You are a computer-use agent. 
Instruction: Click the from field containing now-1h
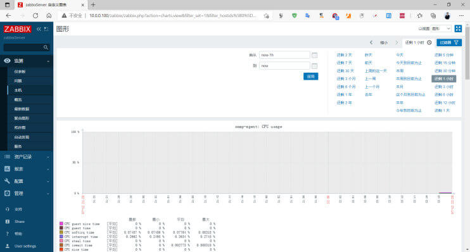click(x=284, y=55)
